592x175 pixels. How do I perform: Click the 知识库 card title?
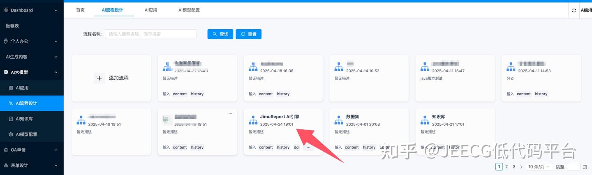coord(439,117)
